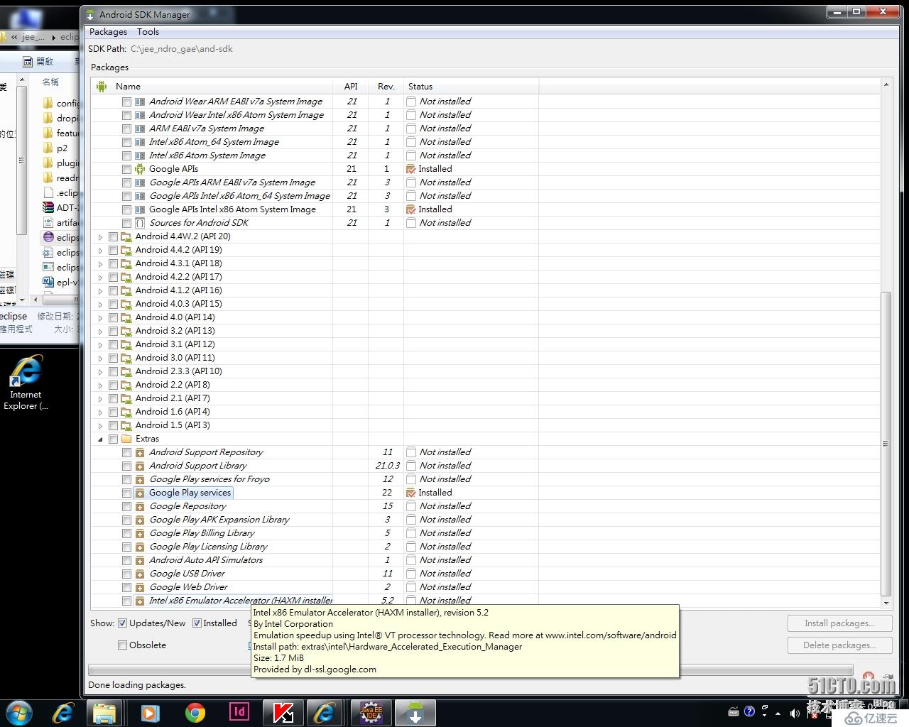Launch Chrome from the taskbar

tap(195, 712)
